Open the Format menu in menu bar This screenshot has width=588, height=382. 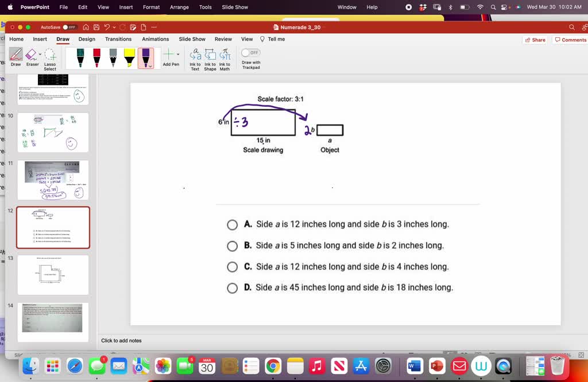click(151, 7)
